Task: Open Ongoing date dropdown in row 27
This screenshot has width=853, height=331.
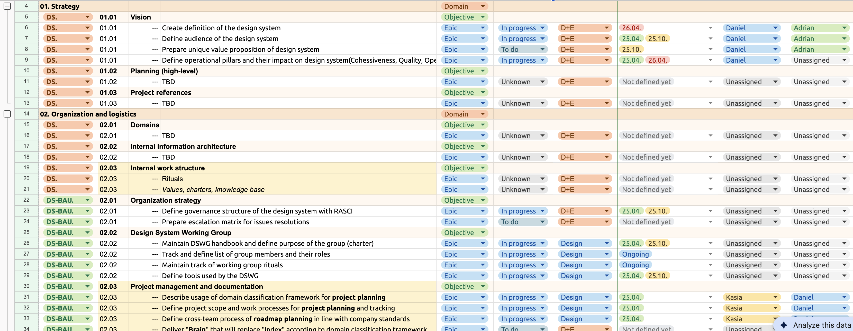Action: point(710,254)
